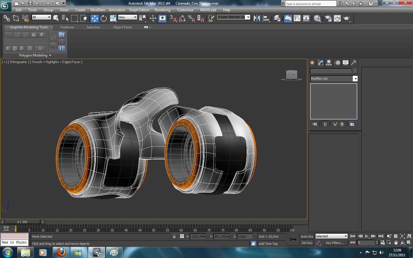Open the Material Editor sphere icon
Image resolution: width=413 pixels, height=258 pixels.
coord(317,18)
